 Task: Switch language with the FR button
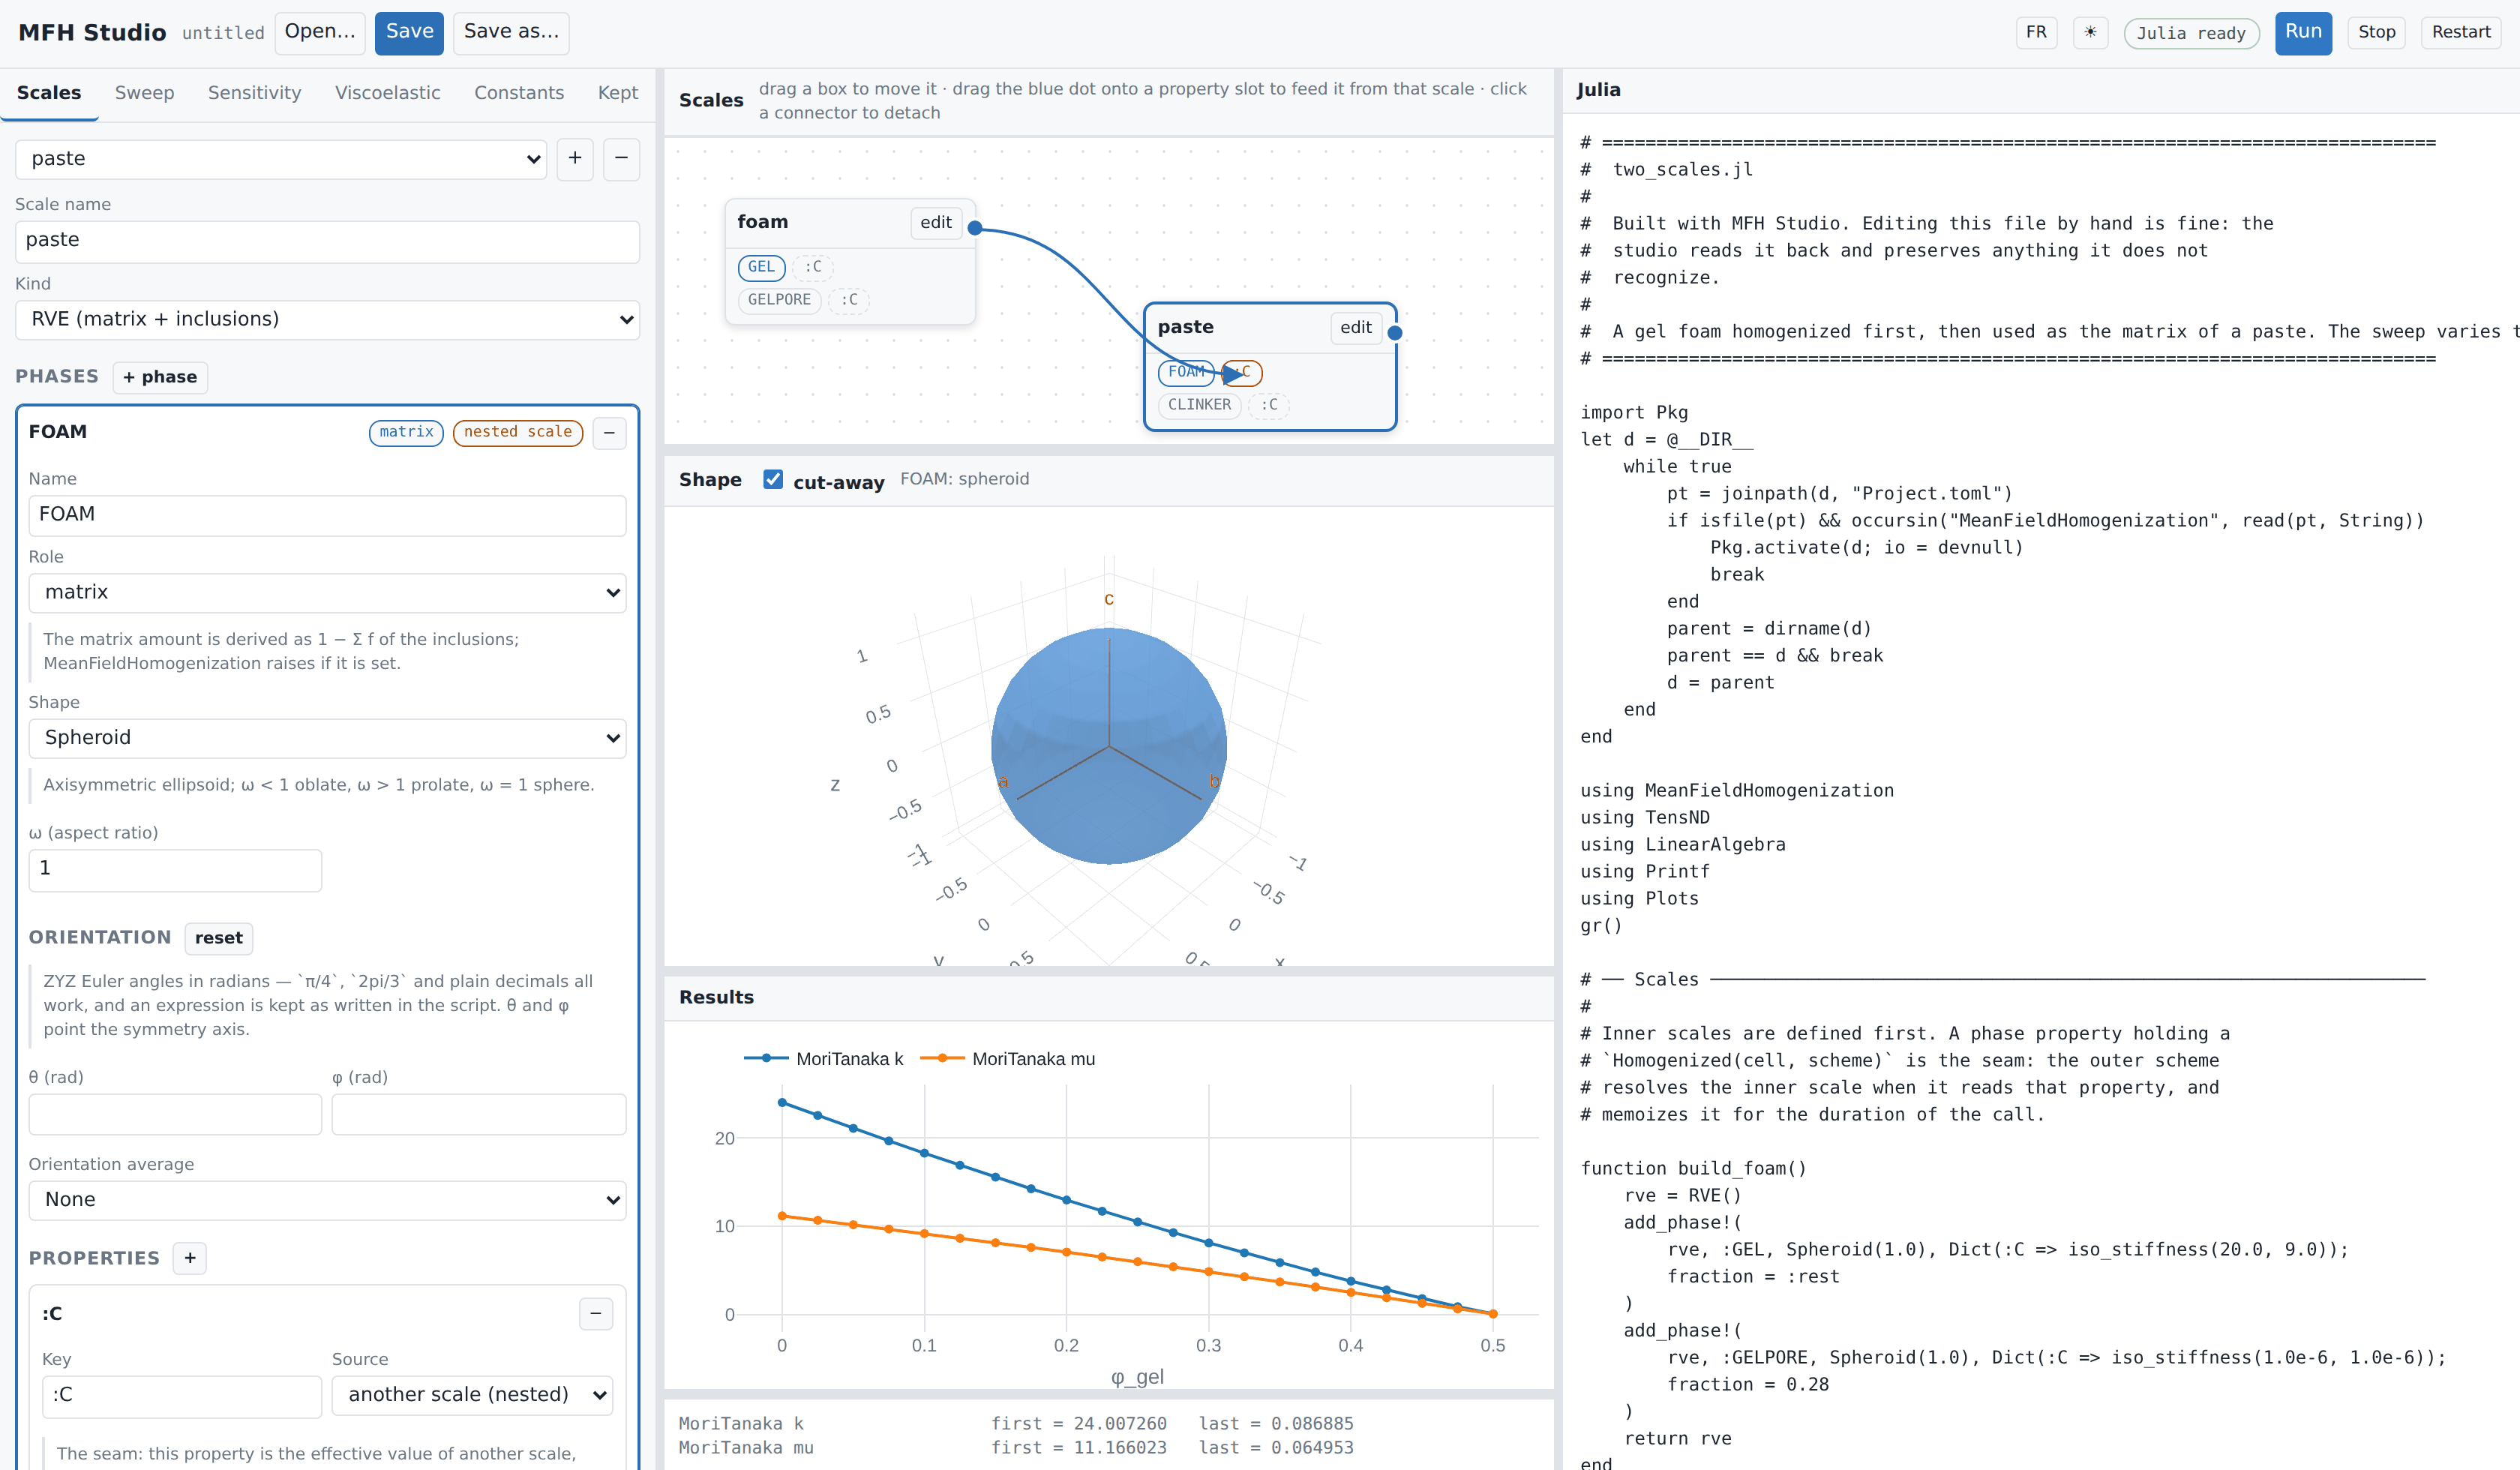click(x=2036, y=33)
